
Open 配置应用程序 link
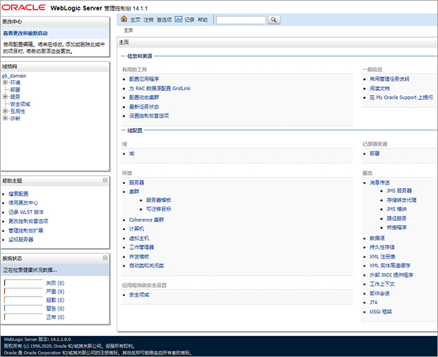[144, 79]
